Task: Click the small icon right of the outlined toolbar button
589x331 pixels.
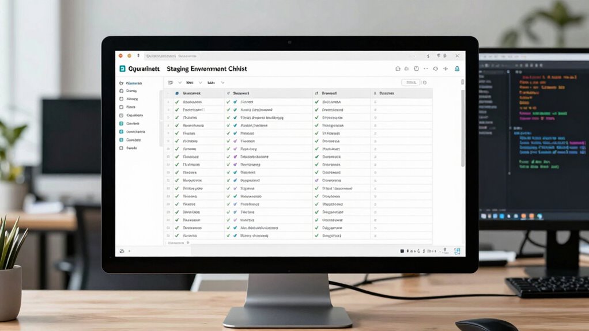Action: point(425,82)
